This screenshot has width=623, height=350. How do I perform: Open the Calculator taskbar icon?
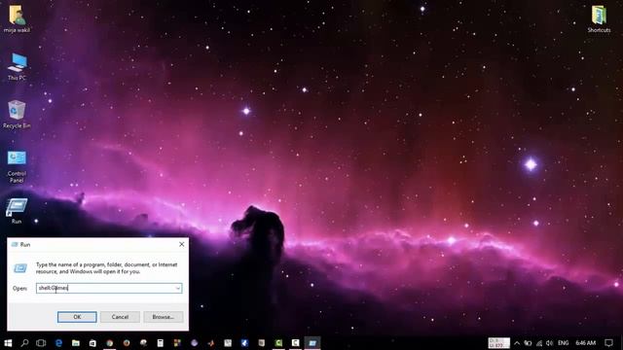click(x=160, y=343)
